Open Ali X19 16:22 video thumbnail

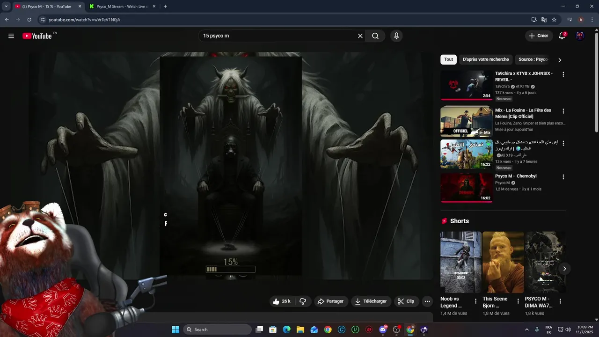tap(467, 154)
